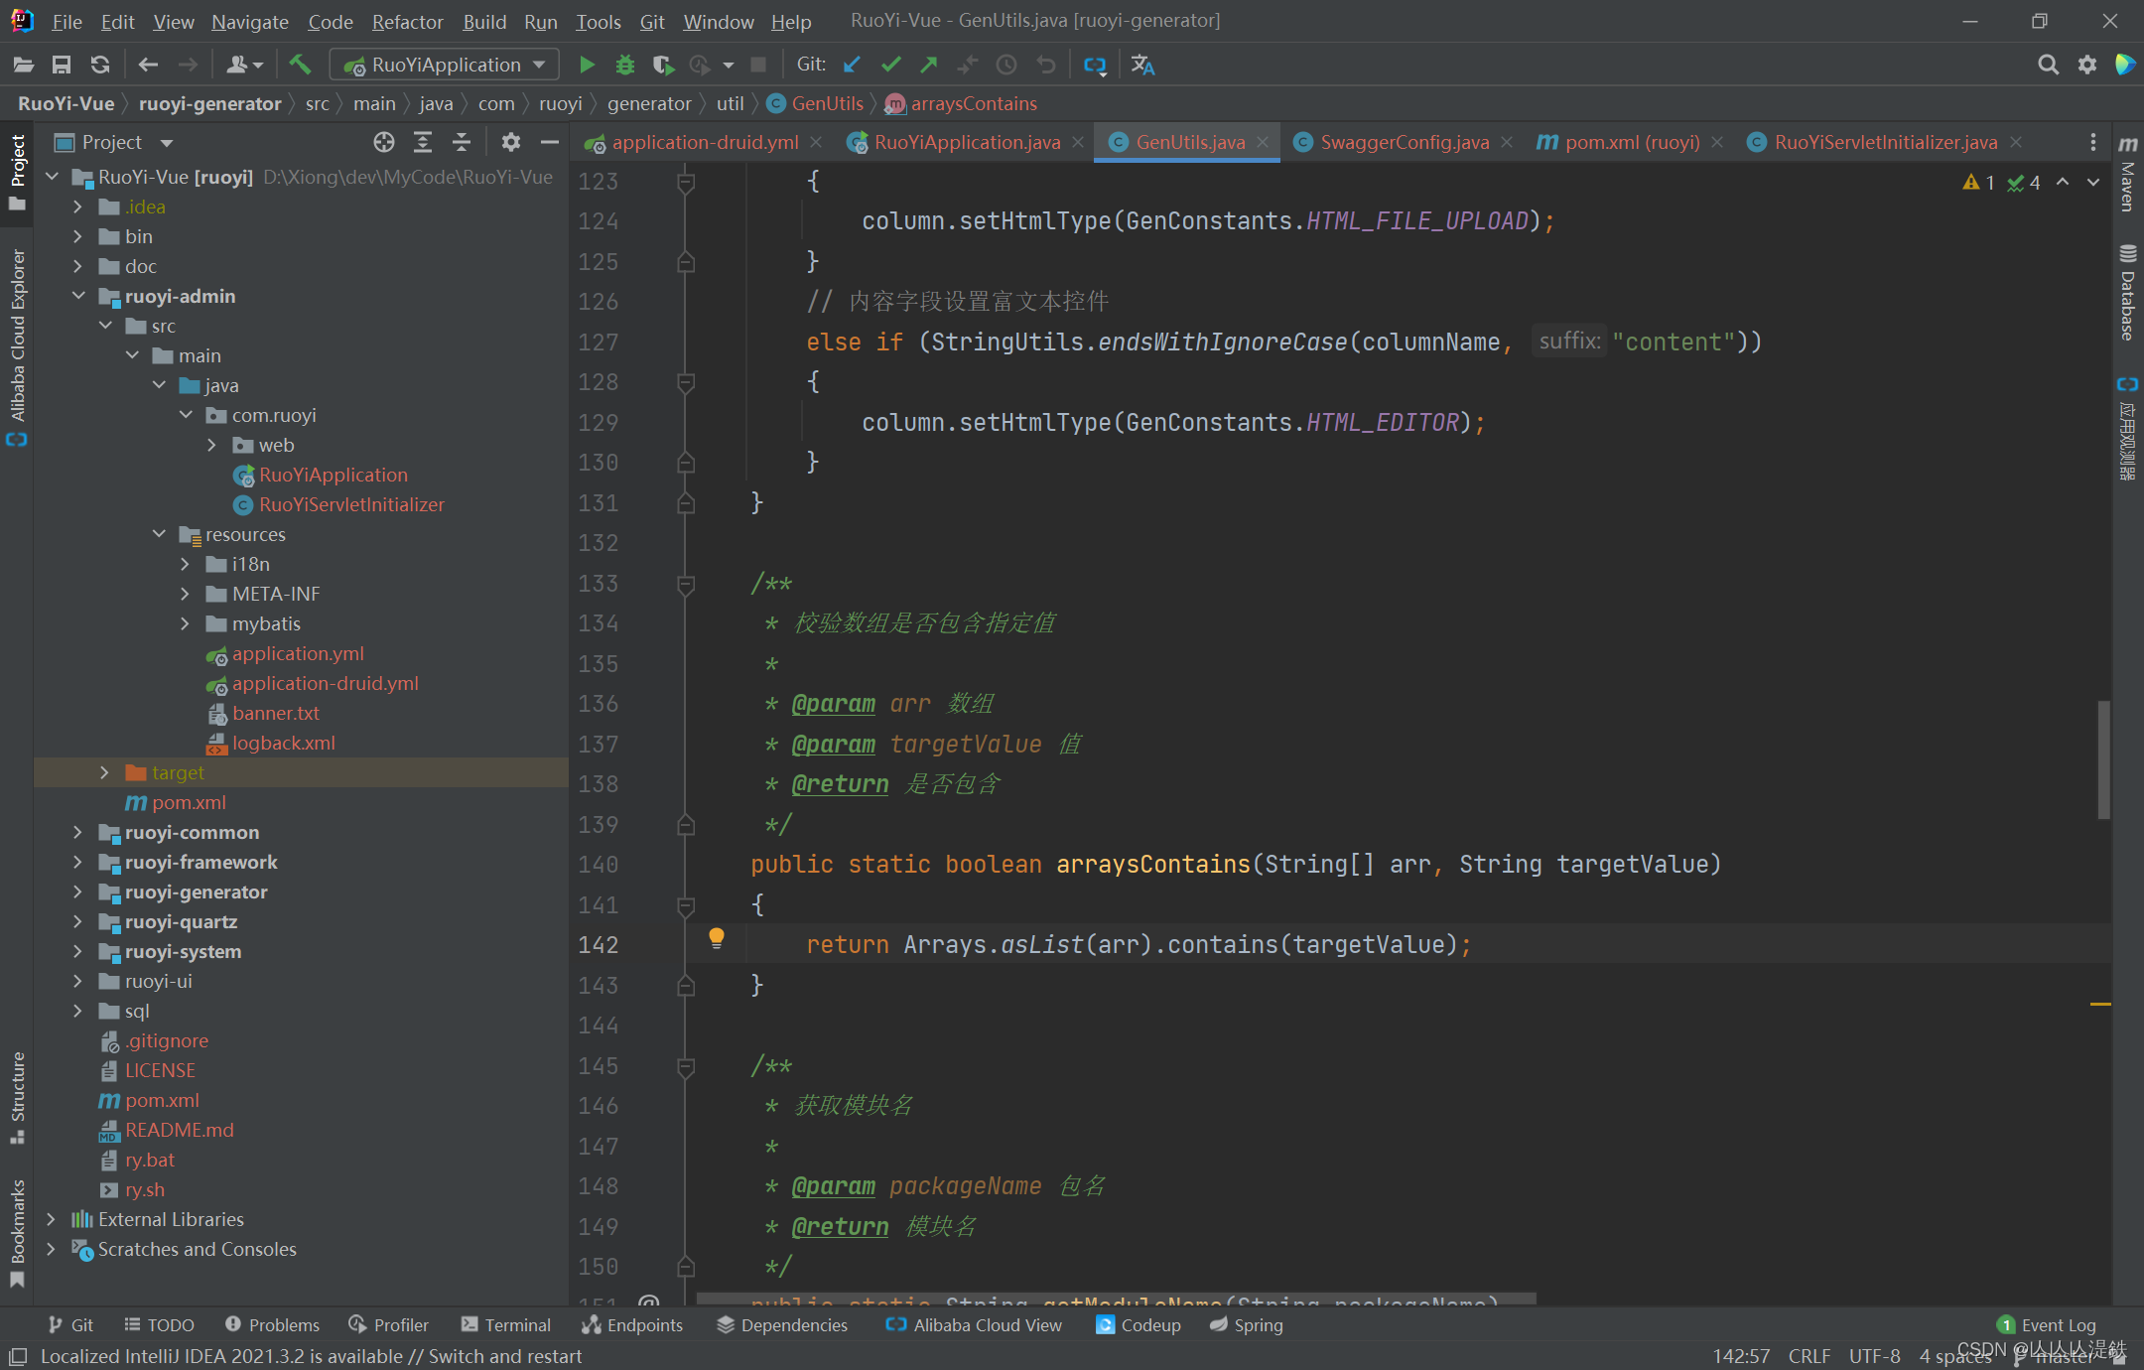This screenshot has height=1370, width=2144.
Task: Click the Git push arrow icon
Action: [929, 65]
